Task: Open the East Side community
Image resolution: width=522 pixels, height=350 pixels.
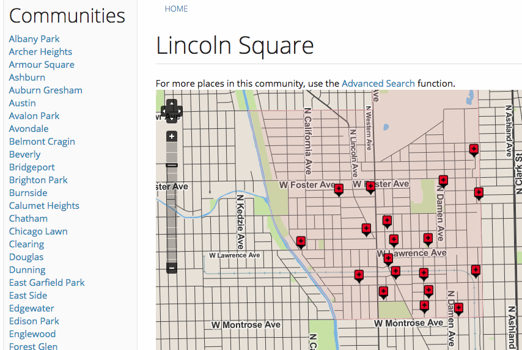Action: 28,296
